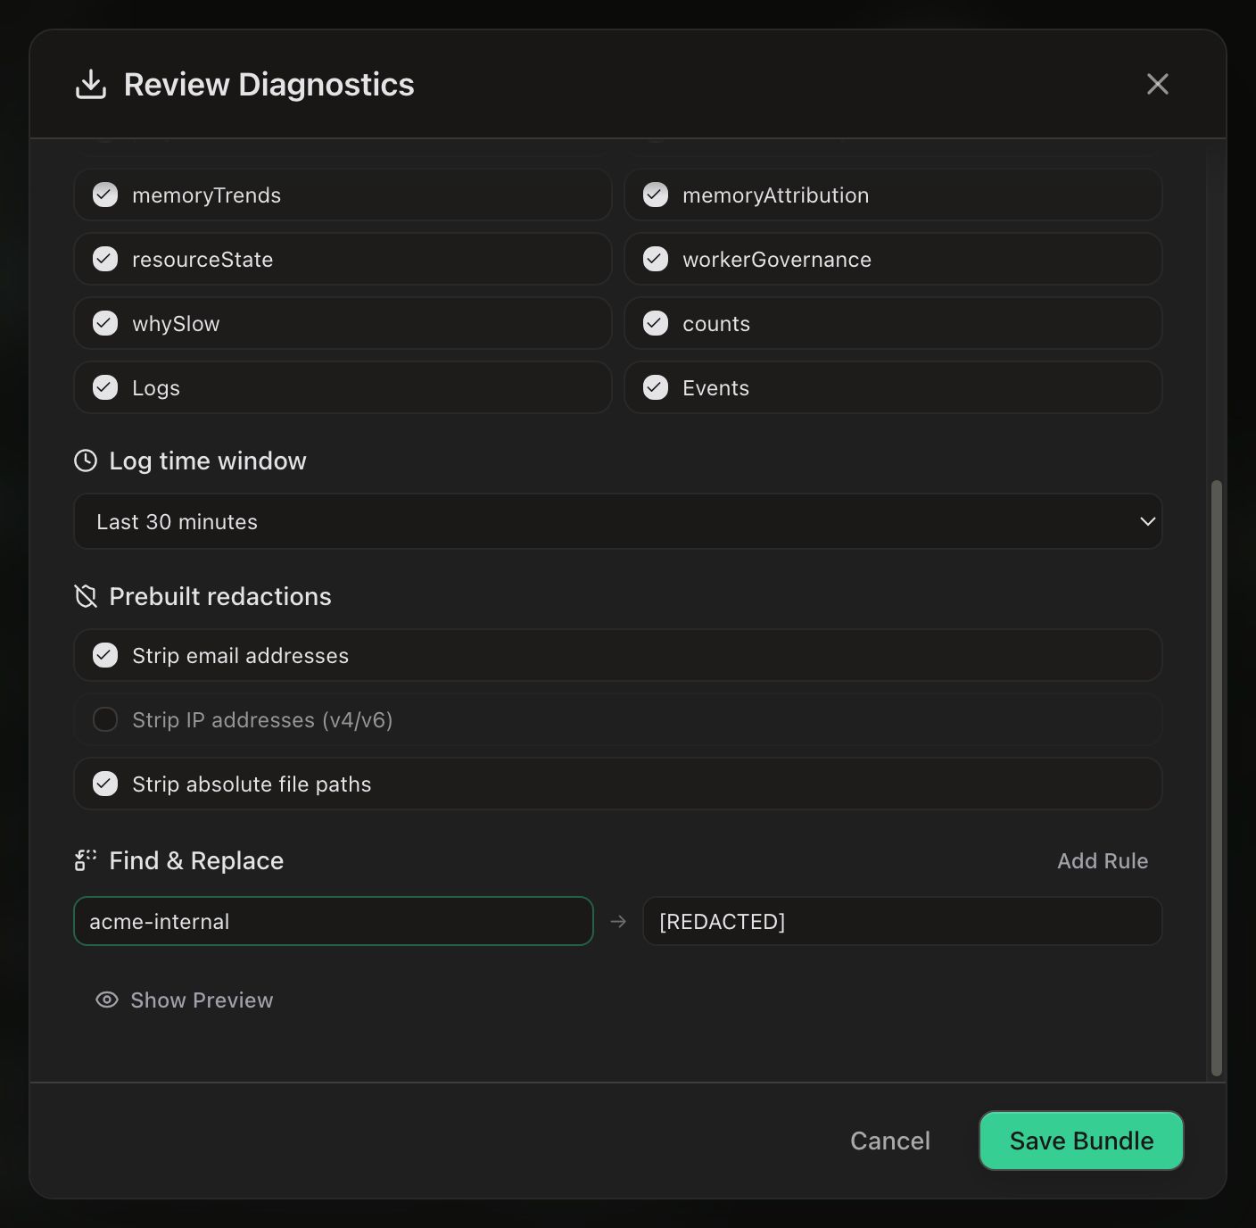Enable Strip IP addresses (v4/v6)
This screenshot has width=1256, height=1228.
[105, 719]
